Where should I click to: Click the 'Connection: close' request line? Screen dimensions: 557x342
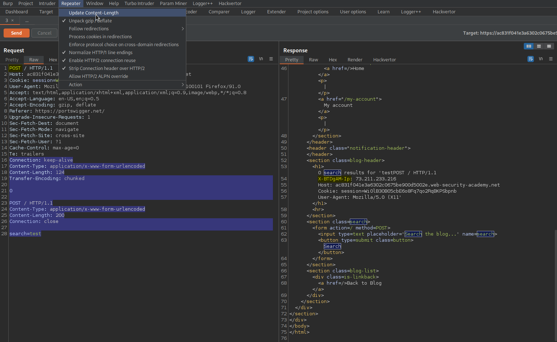pos(34,222)
